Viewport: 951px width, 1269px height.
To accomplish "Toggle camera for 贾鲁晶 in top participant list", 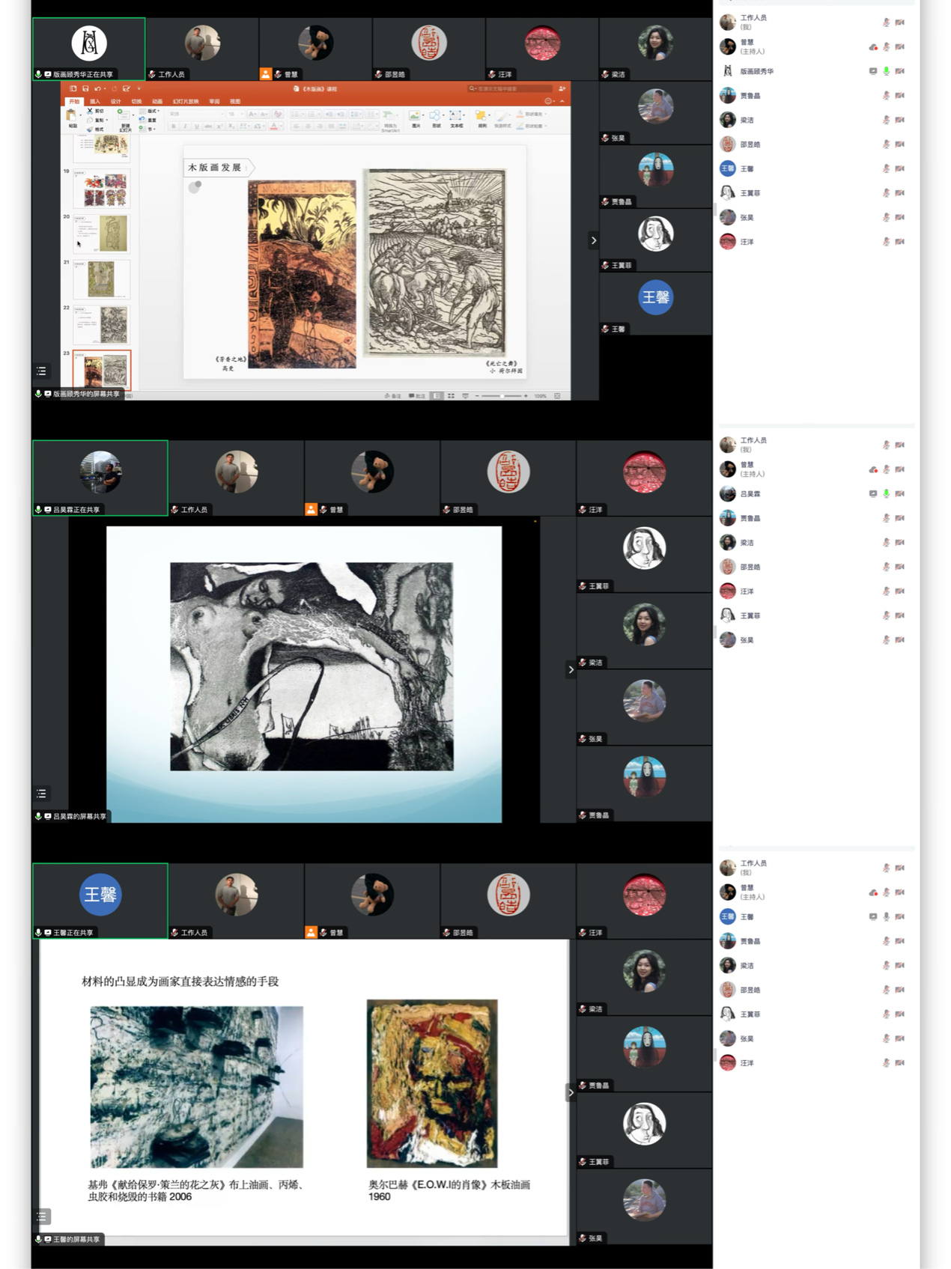I will pos(899,96).
